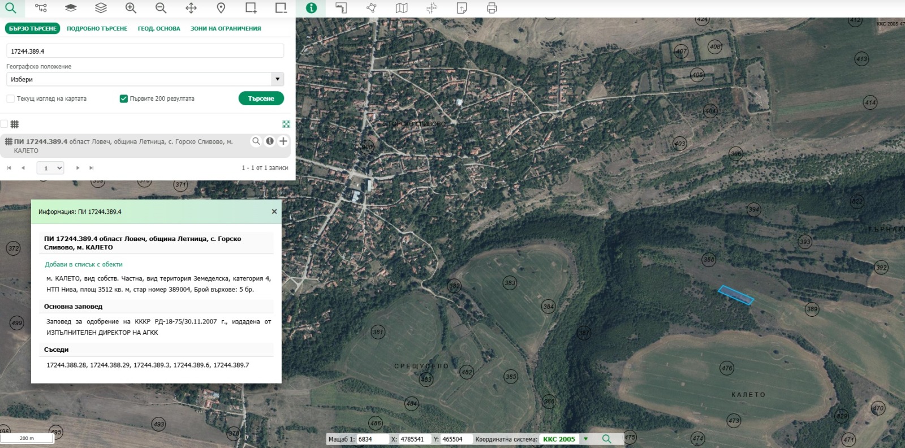Click the Y coordinate field
Viewport: 905px width, 448px height.
tap(456, 439)
